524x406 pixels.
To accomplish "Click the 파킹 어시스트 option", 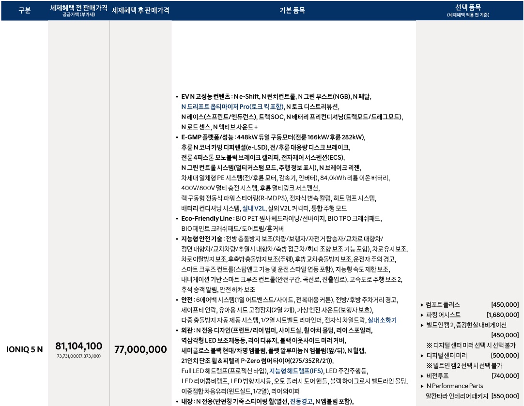I will (443, 315).
